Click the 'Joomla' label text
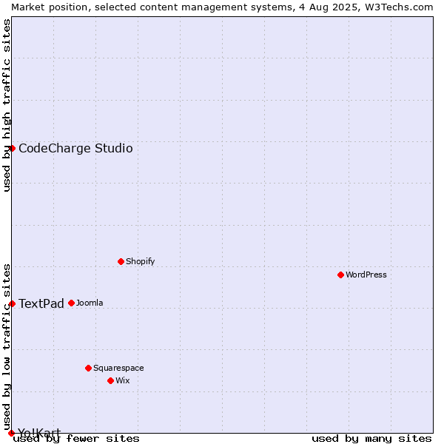The height and width of the screenshot is (444, 444). point(90,303)
